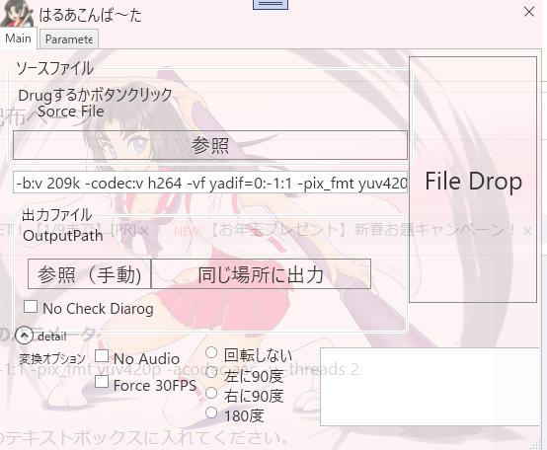Check the Force 30FPS option

[102, 382]
